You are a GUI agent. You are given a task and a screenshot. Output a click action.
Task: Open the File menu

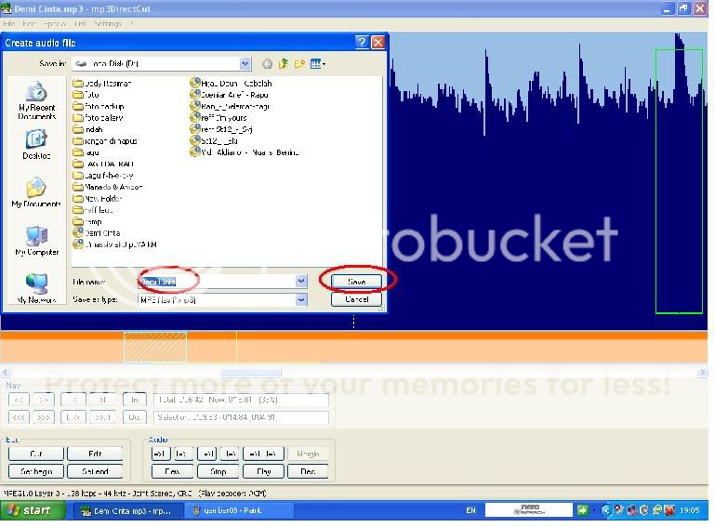8,23
